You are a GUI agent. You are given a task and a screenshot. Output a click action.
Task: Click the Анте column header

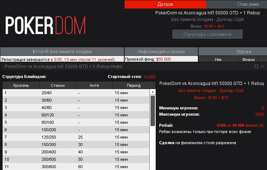tap(94, 85)
